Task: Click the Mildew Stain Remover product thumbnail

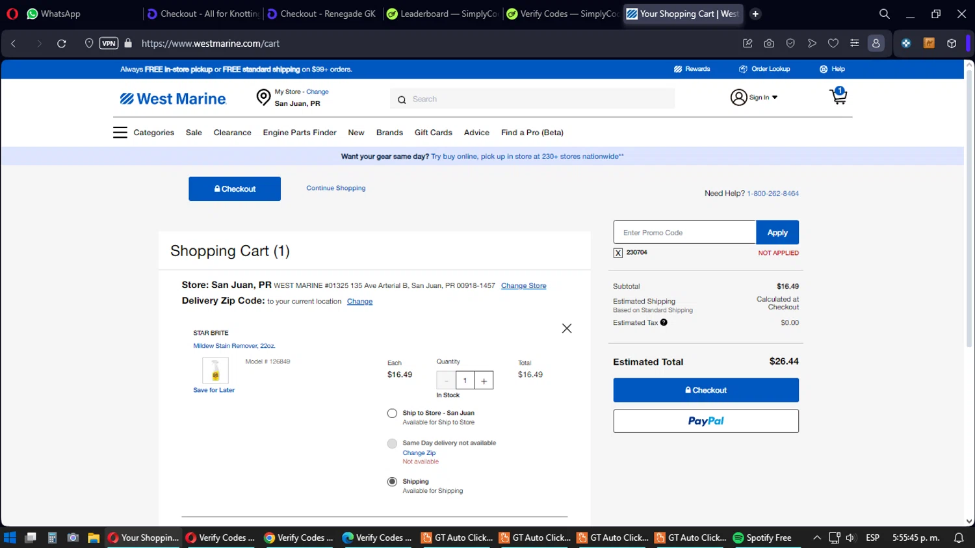Action: tap(215, 371)
